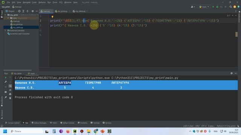
Task: Open Run panel wrench settings icon
Action: point(6,82)
